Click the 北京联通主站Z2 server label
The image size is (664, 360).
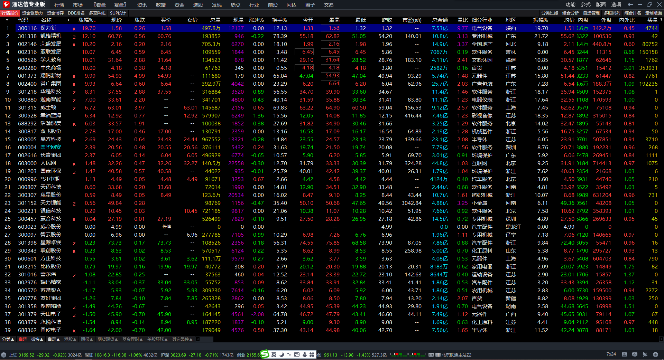(456, 355)
